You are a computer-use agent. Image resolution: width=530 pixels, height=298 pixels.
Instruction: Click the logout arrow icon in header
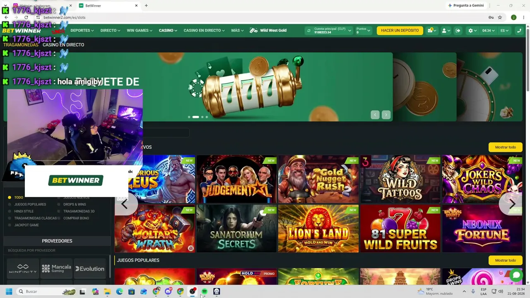pos(458,31)
